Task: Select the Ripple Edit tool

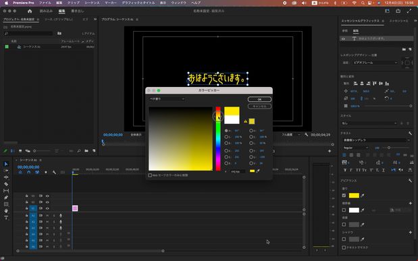Action: pos(6,177)
